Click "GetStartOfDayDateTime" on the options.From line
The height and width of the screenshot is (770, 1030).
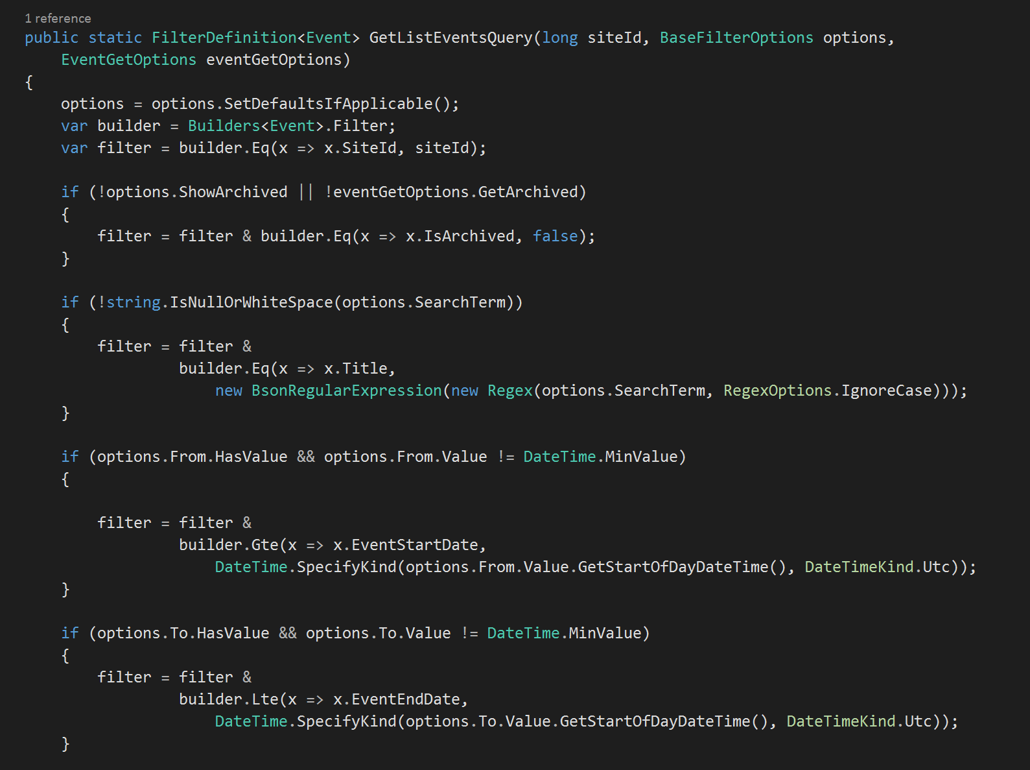click(x=673, y=567)
